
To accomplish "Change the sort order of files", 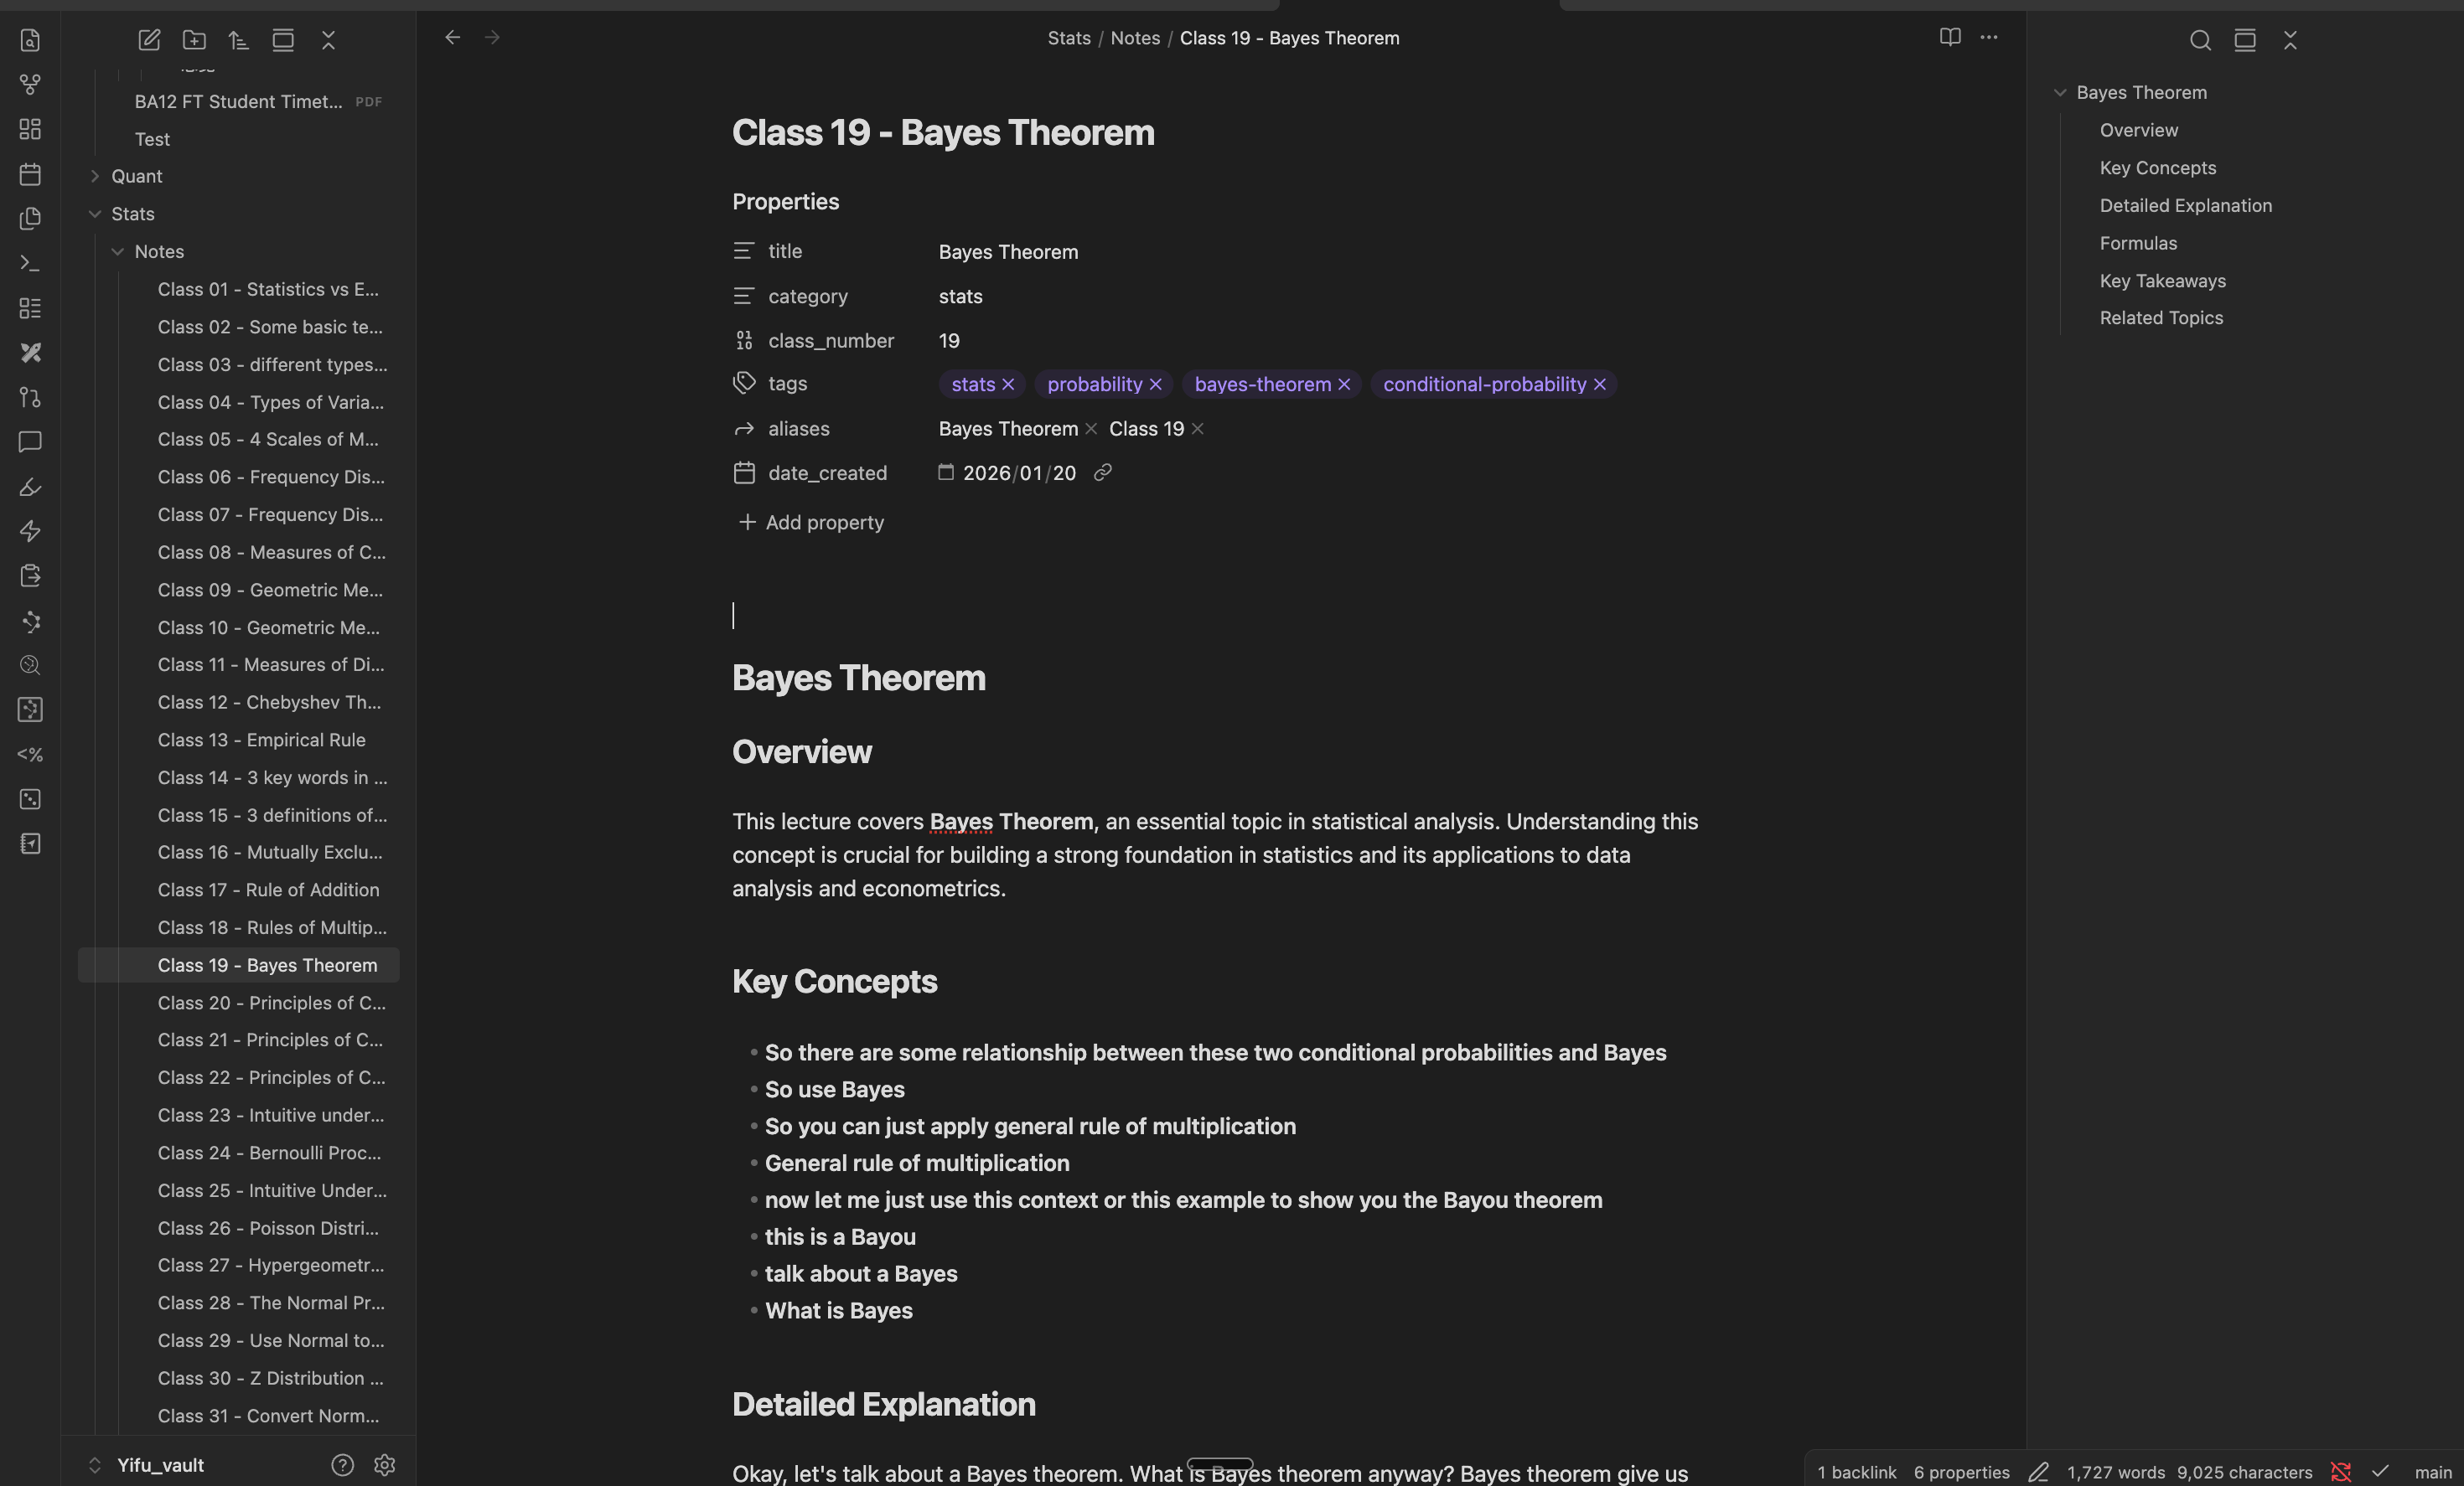I will [x=238, y=40].
